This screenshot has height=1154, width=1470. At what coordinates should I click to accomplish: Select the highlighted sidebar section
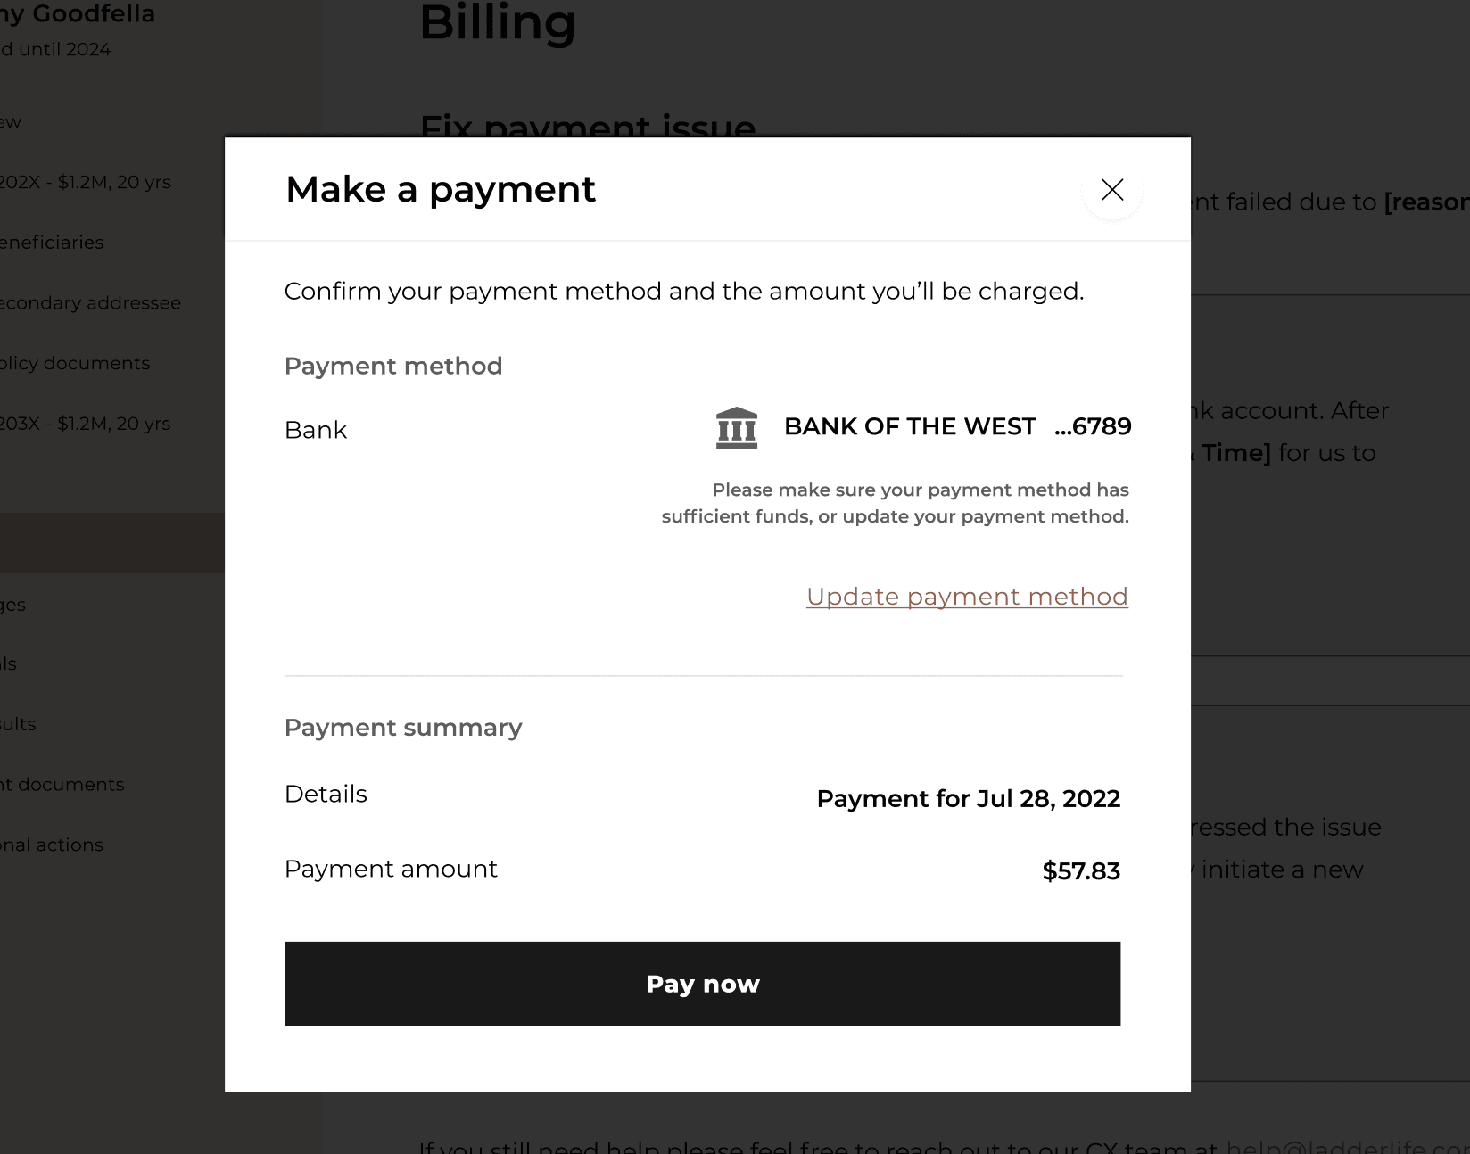click(111, 542)
